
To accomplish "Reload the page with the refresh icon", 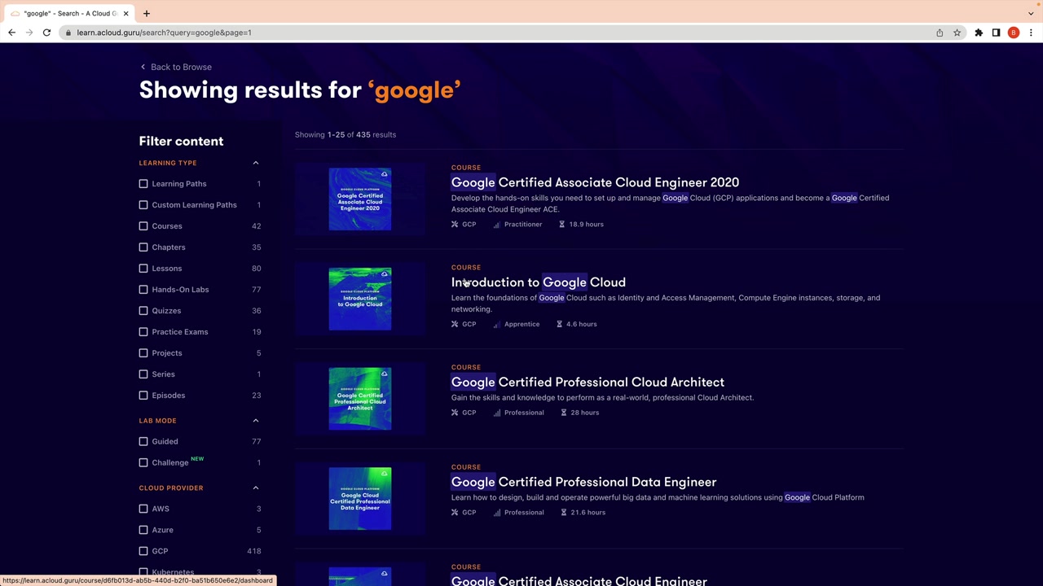I will pyautogui.click(x=46, y=33).
